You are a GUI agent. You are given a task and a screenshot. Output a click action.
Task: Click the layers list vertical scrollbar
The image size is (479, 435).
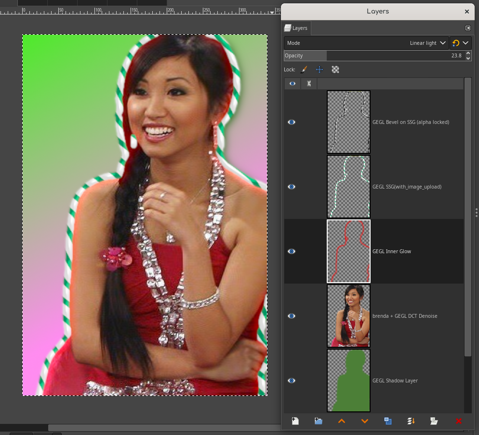click(468, 217)
